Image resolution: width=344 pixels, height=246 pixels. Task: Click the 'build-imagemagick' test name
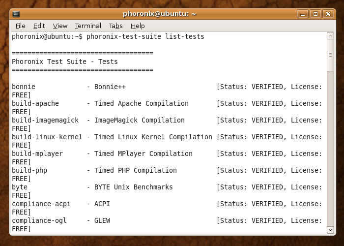coord(45,120)
